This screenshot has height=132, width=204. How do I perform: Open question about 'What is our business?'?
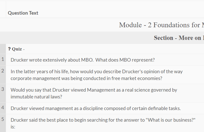click(x=103, y=123)
